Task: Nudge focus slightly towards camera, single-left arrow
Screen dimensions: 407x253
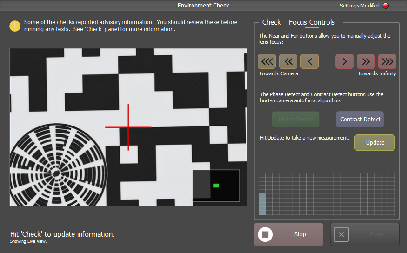Action: click(309, 61)
